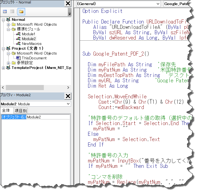Close the Project explorer panel
Screen dimensions: 199x194
(68, 3)
